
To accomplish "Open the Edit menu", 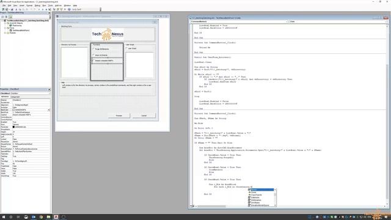I will click(x=10, y=5).
